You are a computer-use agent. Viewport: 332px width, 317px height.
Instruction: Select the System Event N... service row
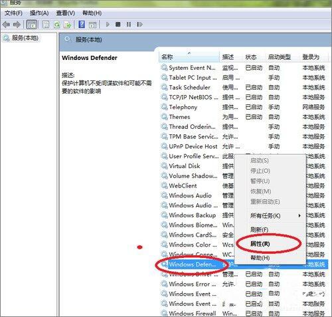tap(244, 68)
